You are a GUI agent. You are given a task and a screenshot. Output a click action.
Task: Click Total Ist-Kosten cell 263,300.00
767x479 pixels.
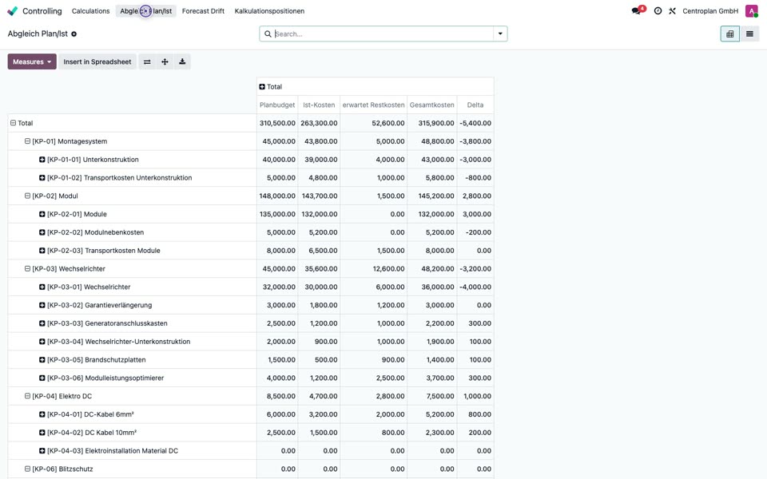[x=319, y=123]
